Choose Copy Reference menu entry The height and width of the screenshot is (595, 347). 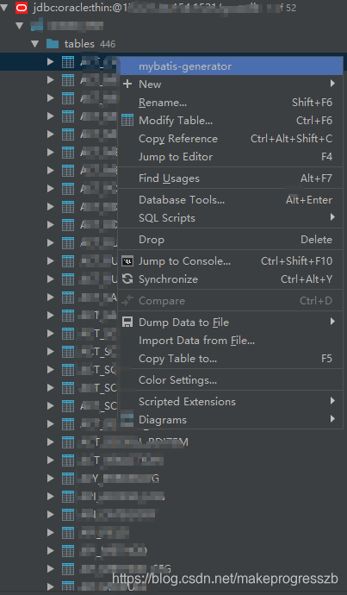[232, 139]
